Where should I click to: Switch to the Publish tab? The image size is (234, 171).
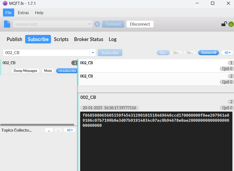tap(14, 39)
